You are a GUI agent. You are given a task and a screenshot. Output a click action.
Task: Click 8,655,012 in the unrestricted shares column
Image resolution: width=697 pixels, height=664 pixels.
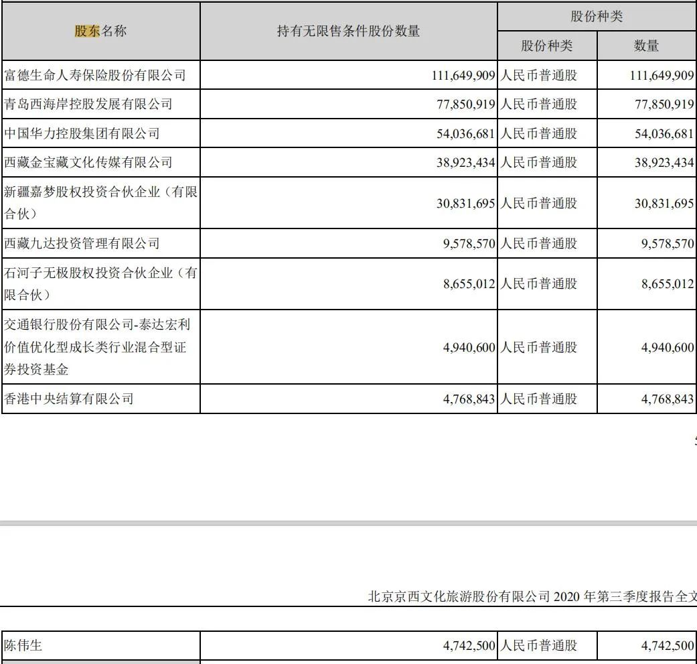pos(469,283)
